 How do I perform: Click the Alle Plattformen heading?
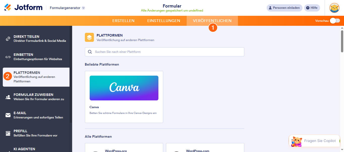pos(98,136)
